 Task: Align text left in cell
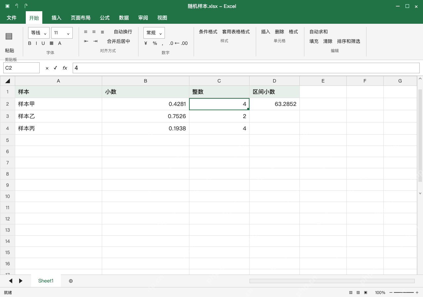click(86, 32)
